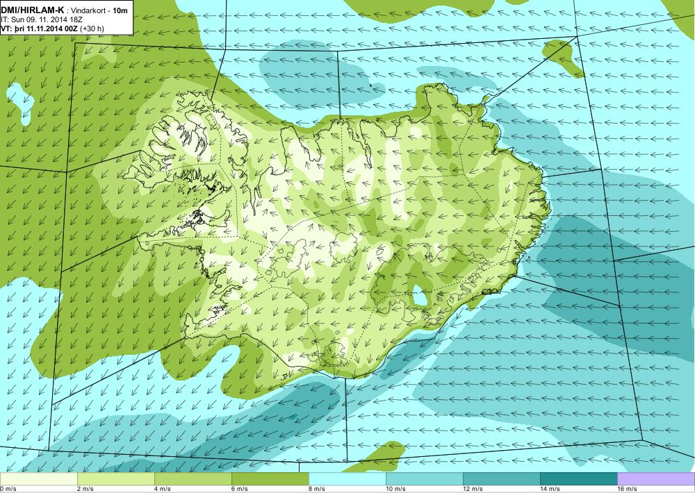Click the "(+30 h)" forecast offset text
The width and height of the screenshot is (695, 493).
(92, 28)
